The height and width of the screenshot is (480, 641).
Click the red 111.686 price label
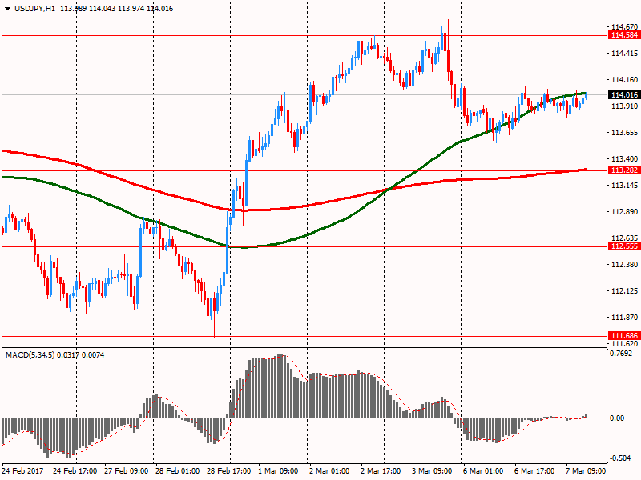click(623, 335)
